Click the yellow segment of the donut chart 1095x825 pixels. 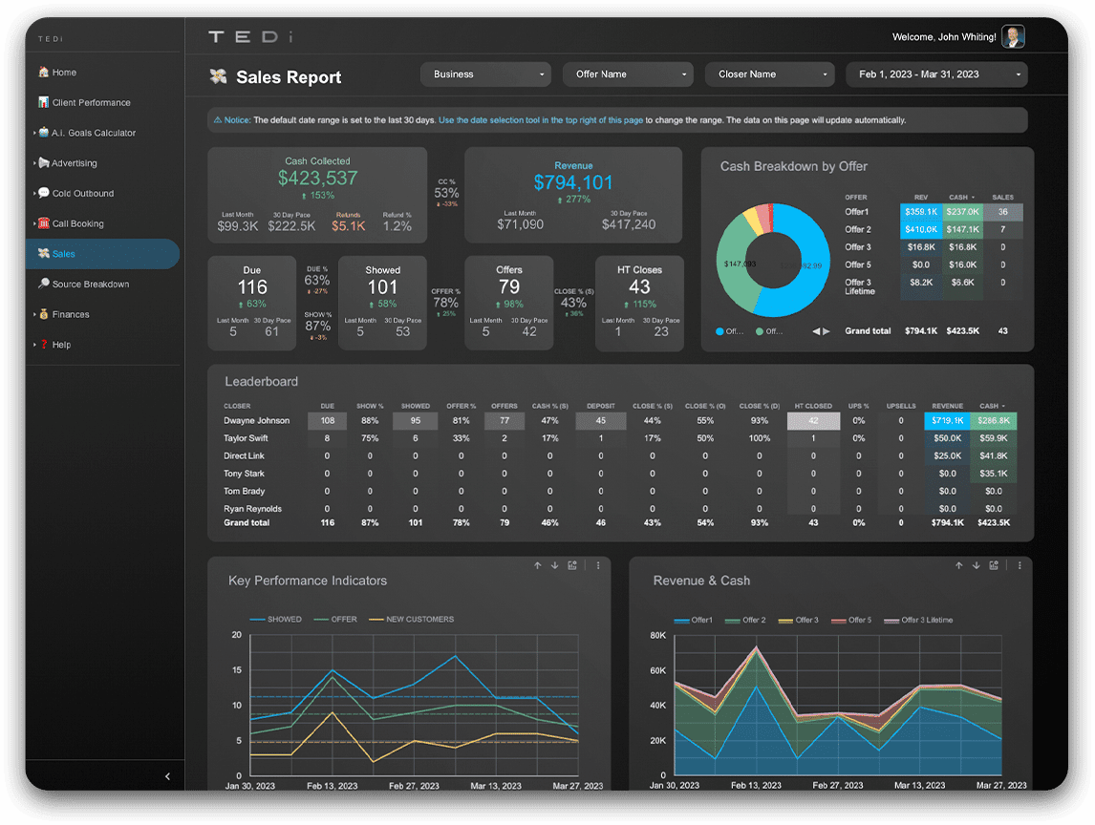[x=752, y=220]
